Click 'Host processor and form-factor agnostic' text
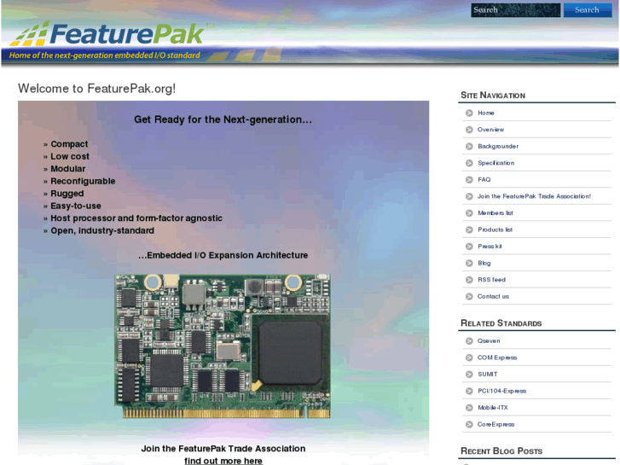This screenshot has width=620, height=465. 136,218
